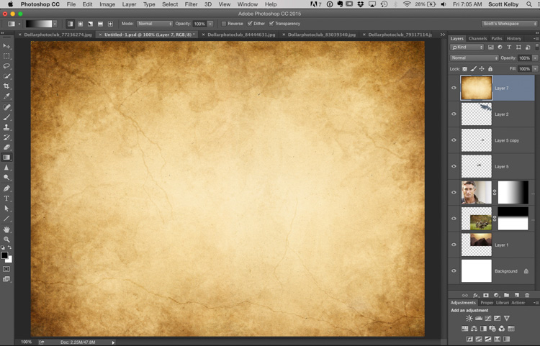Select the Type tool
540x346 pixels.
tap(7, 198)
